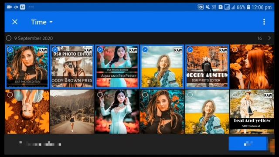The height and width of the screenshot is (157, 279).
Task: Open the three-dot overflow menu
Action: (x=264, y=22)
